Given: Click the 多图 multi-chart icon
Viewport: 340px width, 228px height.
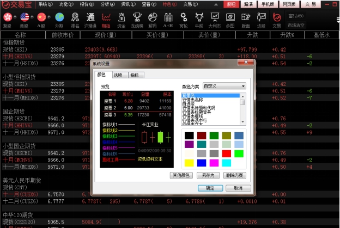Looking at the screenshot, I should pyautogui.click(x=230, y=19).
